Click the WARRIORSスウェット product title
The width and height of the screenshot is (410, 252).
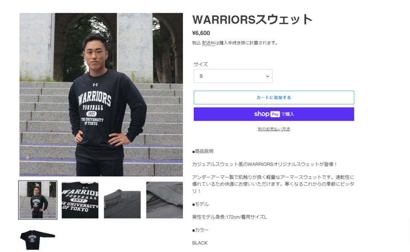[x=252, y=20]
